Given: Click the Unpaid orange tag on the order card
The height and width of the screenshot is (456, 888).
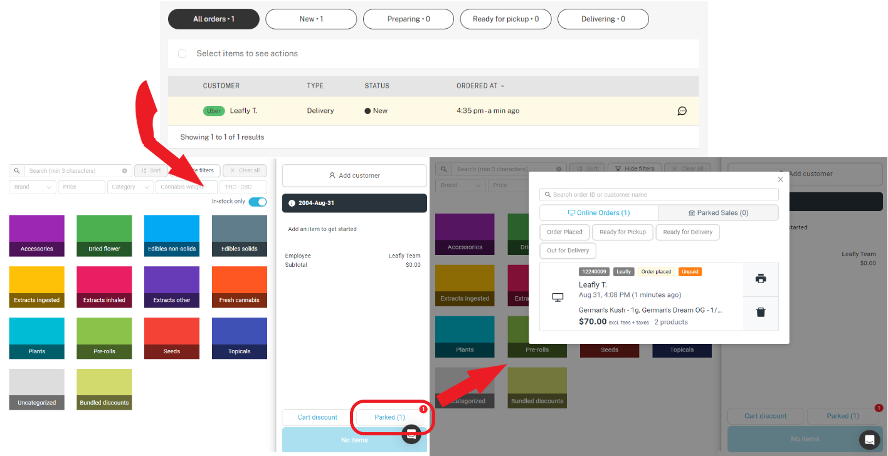Looking at the screenshot, I should [x=690, y=272].
